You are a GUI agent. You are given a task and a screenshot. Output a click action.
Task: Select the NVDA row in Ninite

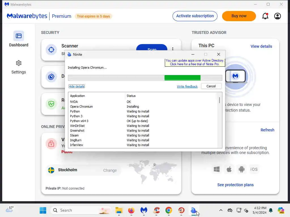142,102
